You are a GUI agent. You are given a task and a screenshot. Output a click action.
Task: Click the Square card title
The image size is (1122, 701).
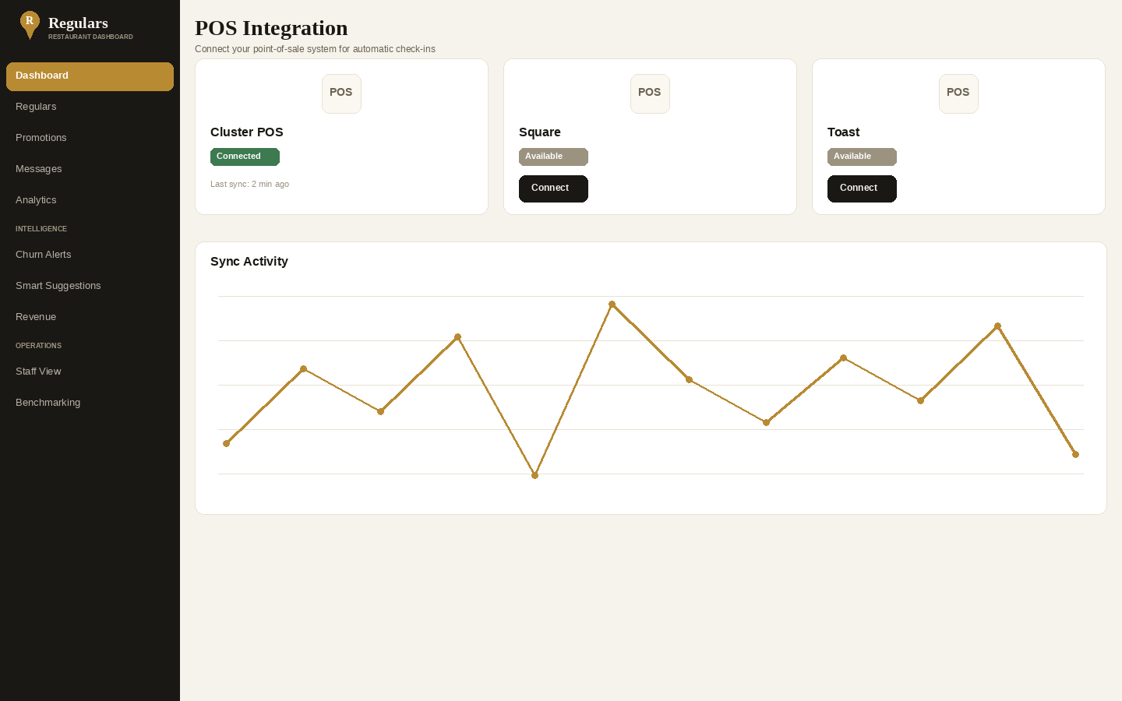coord(540,132)
